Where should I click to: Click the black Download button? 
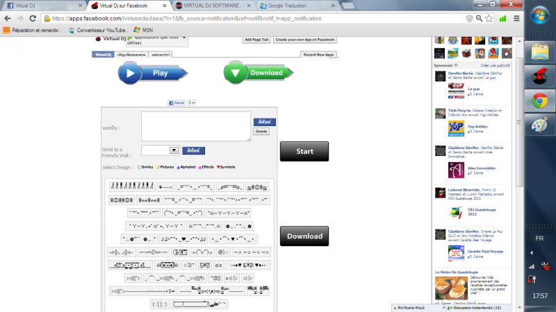pos(304,236)
